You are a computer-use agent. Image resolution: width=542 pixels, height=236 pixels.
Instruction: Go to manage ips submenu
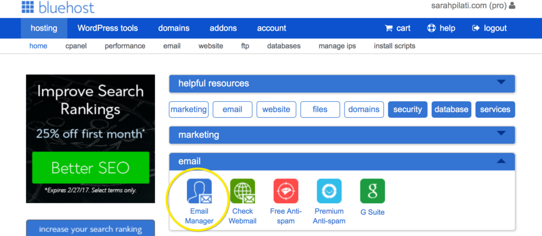tap(337, 46)
